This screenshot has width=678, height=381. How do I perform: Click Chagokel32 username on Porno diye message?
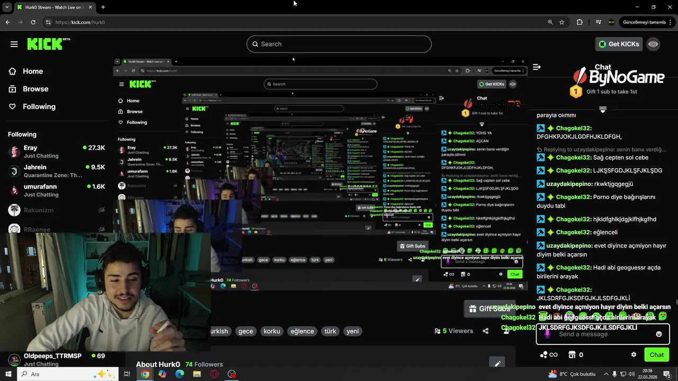point(573,197)
